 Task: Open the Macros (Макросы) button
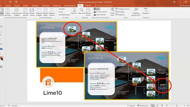click(146, 11)
